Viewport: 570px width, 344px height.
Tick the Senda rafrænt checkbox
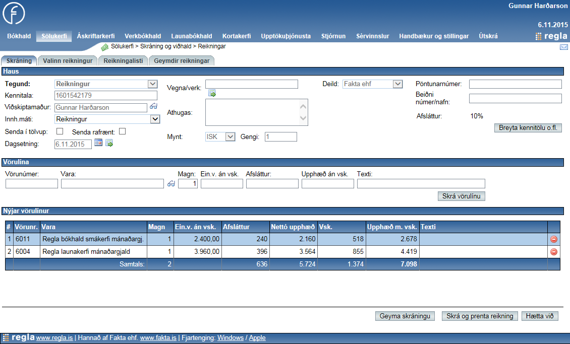click(x=122, y=132)
